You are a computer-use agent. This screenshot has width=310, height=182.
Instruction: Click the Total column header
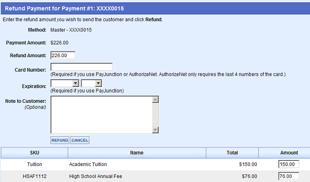pos(232,153)
